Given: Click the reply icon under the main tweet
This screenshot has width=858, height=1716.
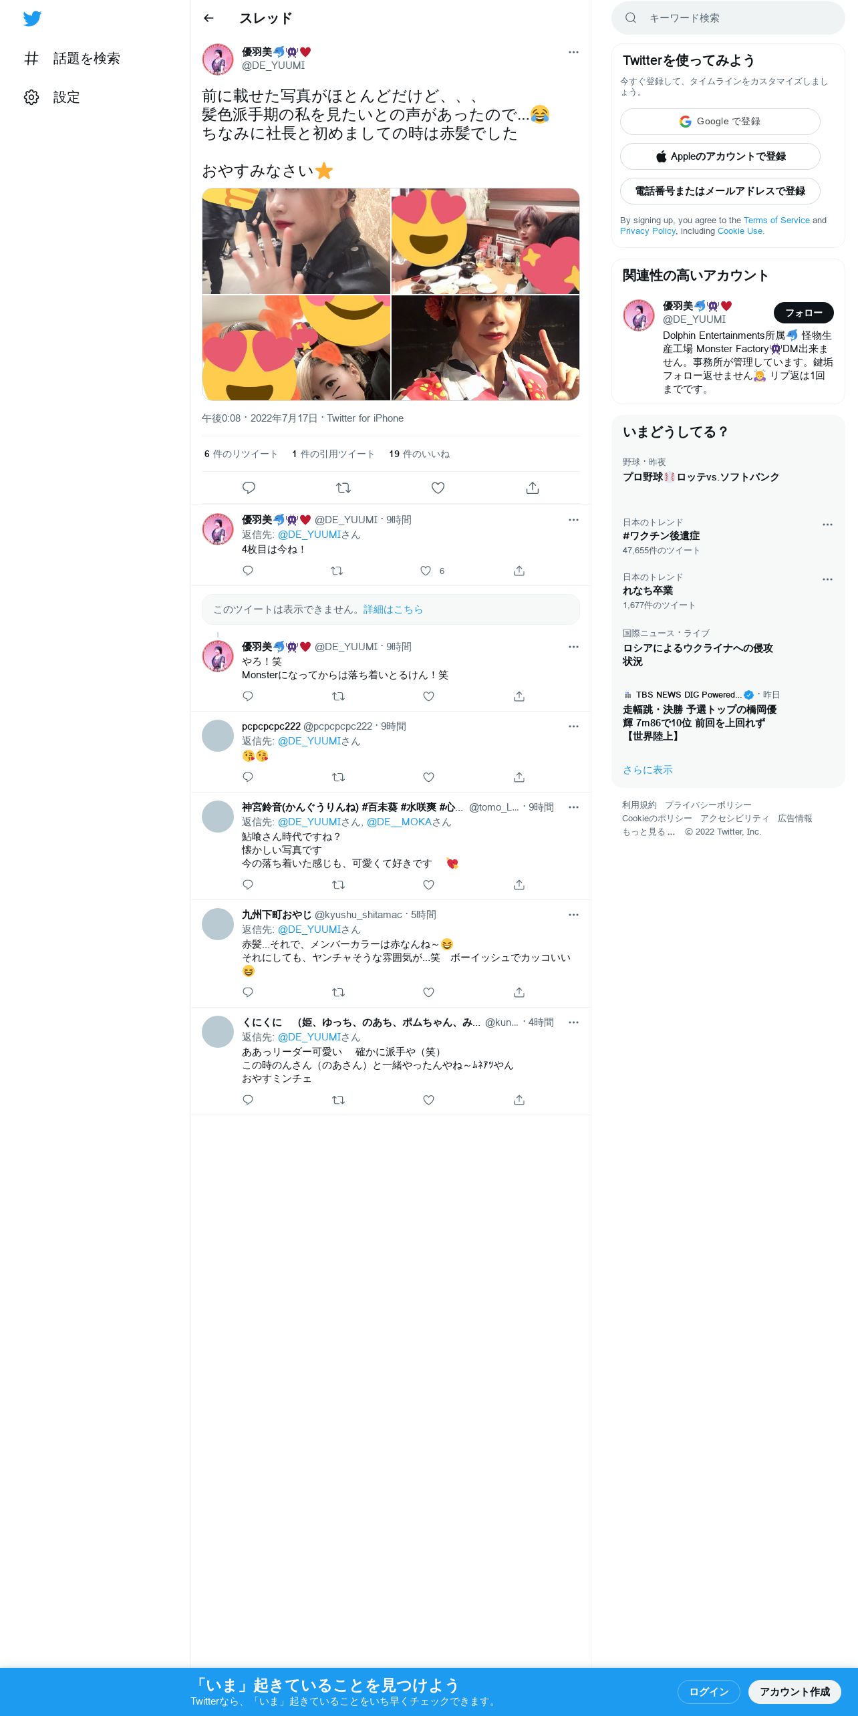Looking at the screenshot, I should coord(249,488).
